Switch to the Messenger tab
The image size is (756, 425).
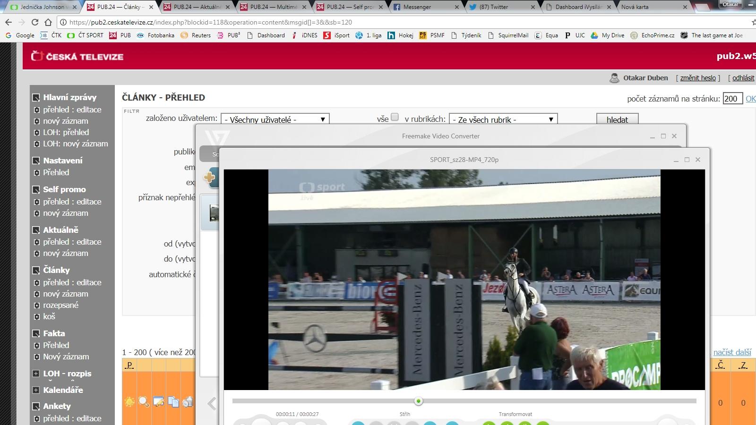coord(426,7)
